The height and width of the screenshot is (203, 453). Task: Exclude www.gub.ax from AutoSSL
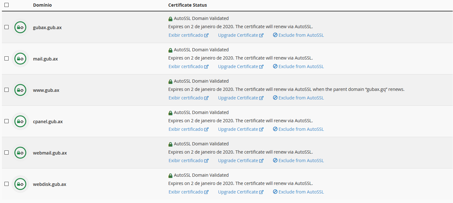coord(298,98)
